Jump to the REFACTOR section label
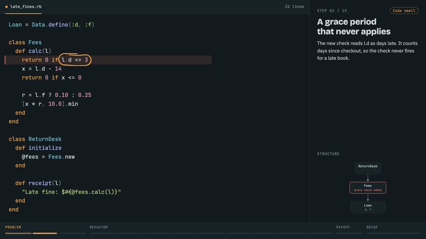Viewport: 426px width, 239px height. click(99, 227)
